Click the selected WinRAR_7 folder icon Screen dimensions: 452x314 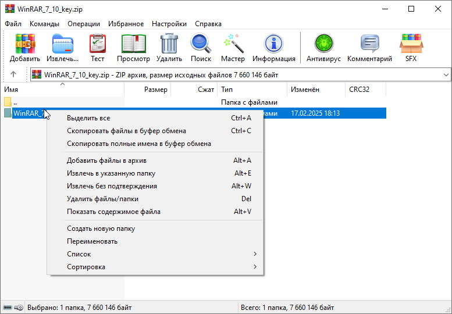(x=8, y=113)
